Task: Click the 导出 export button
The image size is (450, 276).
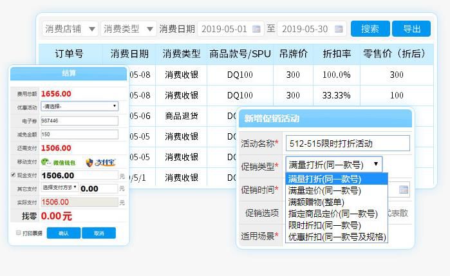Action: [411, 29]
